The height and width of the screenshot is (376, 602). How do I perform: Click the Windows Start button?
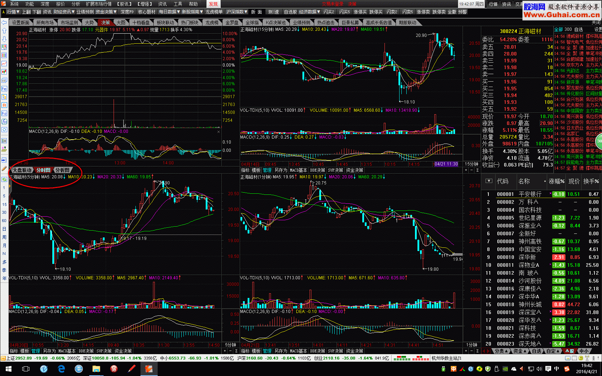pos(9,368)
